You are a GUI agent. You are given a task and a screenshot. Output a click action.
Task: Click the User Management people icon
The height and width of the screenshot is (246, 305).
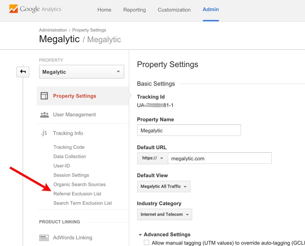coord(44,115)
